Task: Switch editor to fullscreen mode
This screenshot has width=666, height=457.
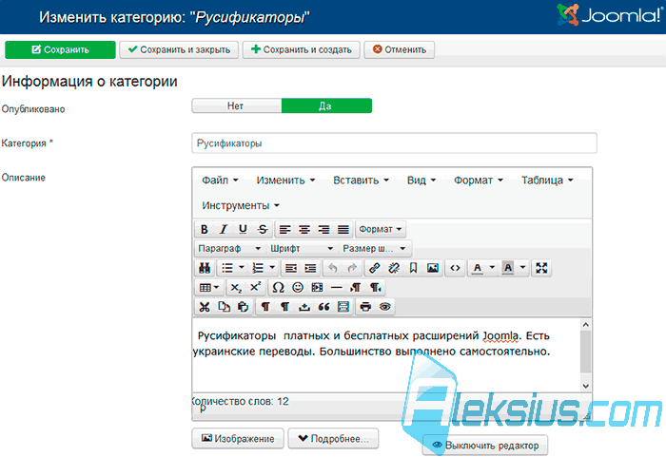Action: tap(541, 268)
